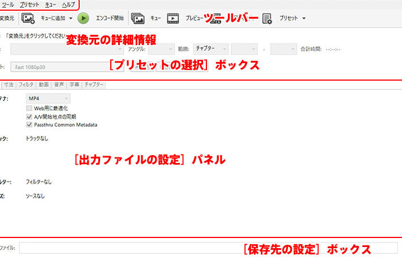The height and width of the screenshot is (260, 402).
Task: Click the Add to Queue picture icon
Action: tap(28, 18)
